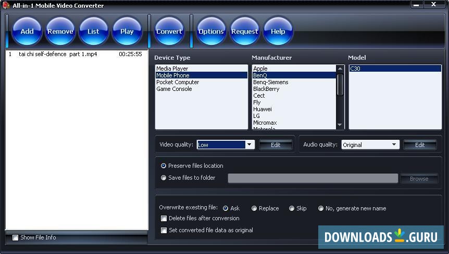Click the round Play button
This screenshot has width=449, height=254.
click(x=127, y=31)
